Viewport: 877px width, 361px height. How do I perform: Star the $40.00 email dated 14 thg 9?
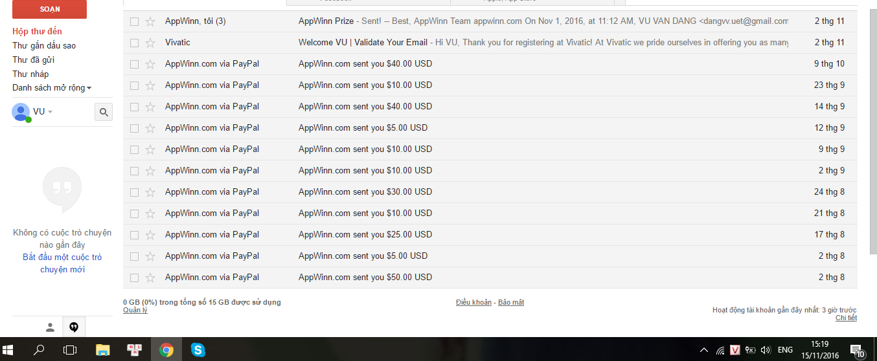click(150, 107)
